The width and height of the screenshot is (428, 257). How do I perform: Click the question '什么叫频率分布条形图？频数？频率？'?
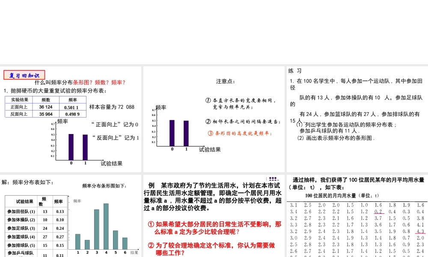80,83
